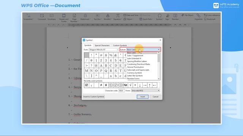Select the letter Q in the symbol grid
This screenshot has height=136, width=243.
click(106, 71)
